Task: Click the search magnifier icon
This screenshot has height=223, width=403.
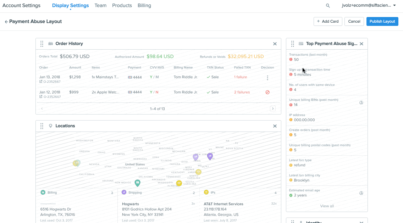Action: (x=328, y=5)
